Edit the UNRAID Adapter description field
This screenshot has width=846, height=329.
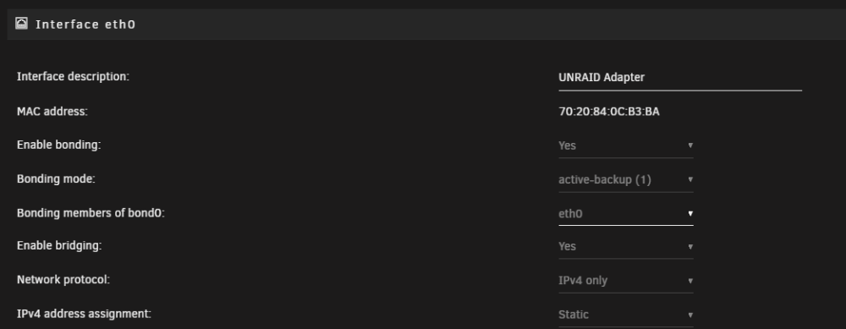680,78
